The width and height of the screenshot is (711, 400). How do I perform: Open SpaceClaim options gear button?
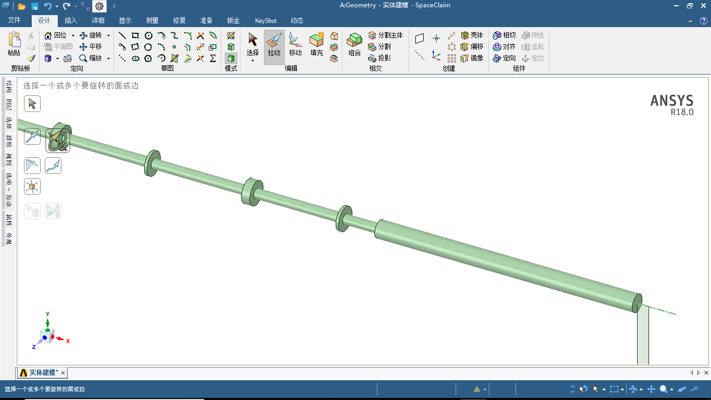tap(99, 6)
